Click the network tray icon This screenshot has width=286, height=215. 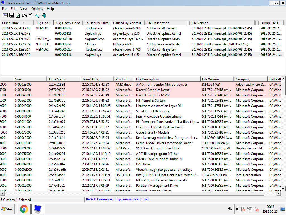(249, 209)
